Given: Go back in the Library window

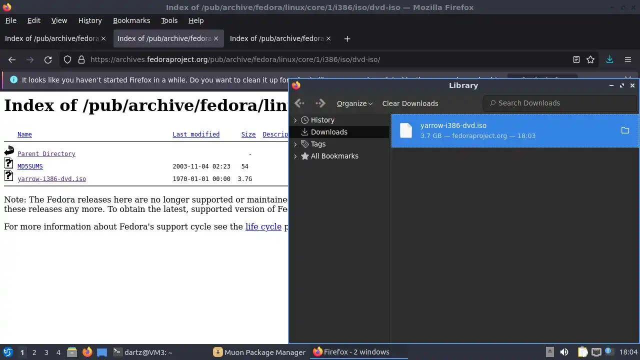Looking at the screenshot, I should click(x=299, y=103).
